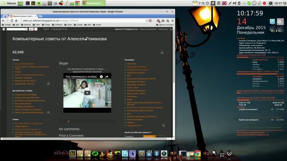Open the weather applet showing 7 °C
The height and width of the screenshot is (161, 287).
(x=199, y=3)
